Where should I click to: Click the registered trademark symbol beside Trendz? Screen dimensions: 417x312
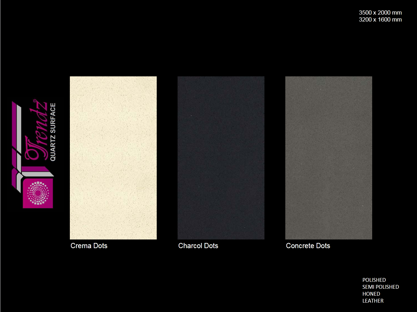[34, 101]
